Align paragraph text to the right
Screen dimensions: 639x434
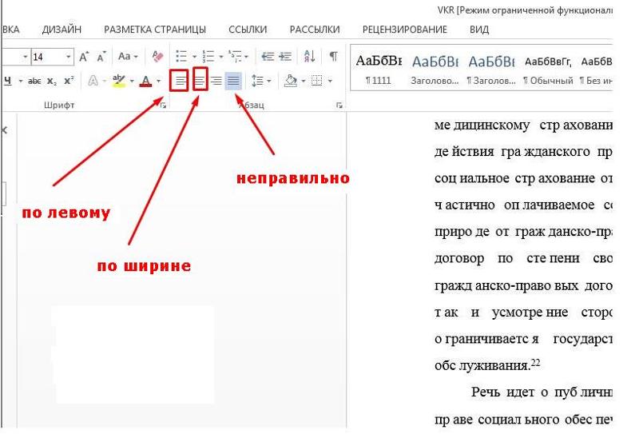pos(216,81)
